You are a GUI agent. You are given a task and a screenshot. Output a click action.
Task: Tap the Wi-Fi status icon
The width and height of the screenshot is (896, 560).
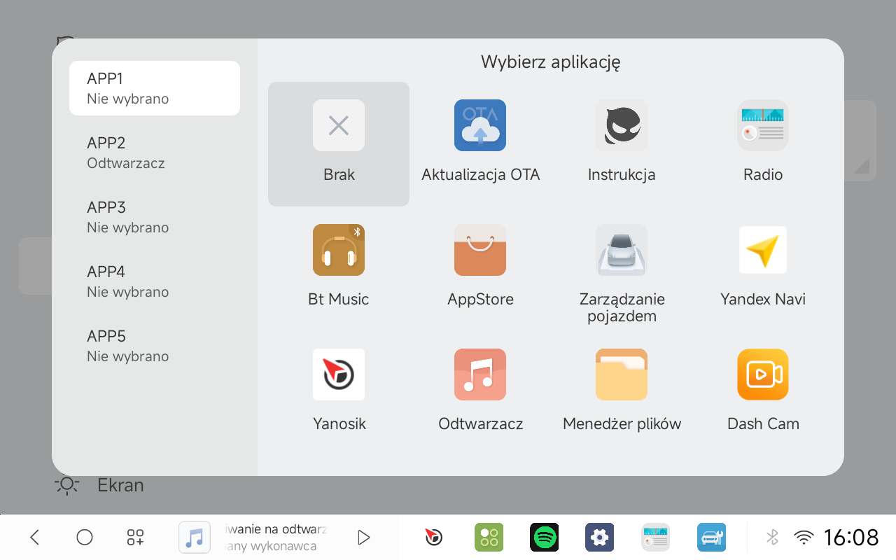[804, 538]
